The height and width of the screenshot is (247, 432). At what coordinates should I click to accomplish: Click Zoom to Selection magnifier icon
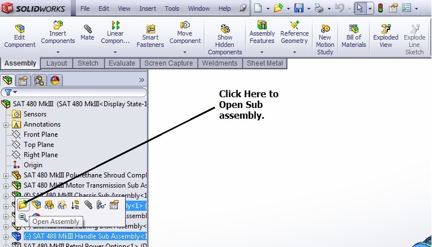tap(23, 217)
